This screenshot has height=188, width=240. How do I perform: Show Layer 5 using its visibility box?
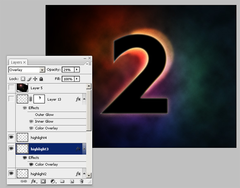pos(11,88)
